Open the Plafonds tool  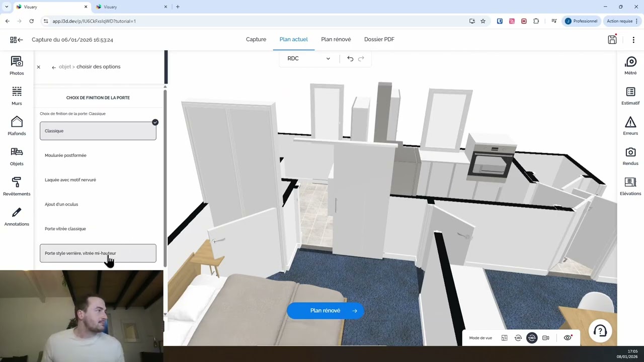click(x=17, y=126)
